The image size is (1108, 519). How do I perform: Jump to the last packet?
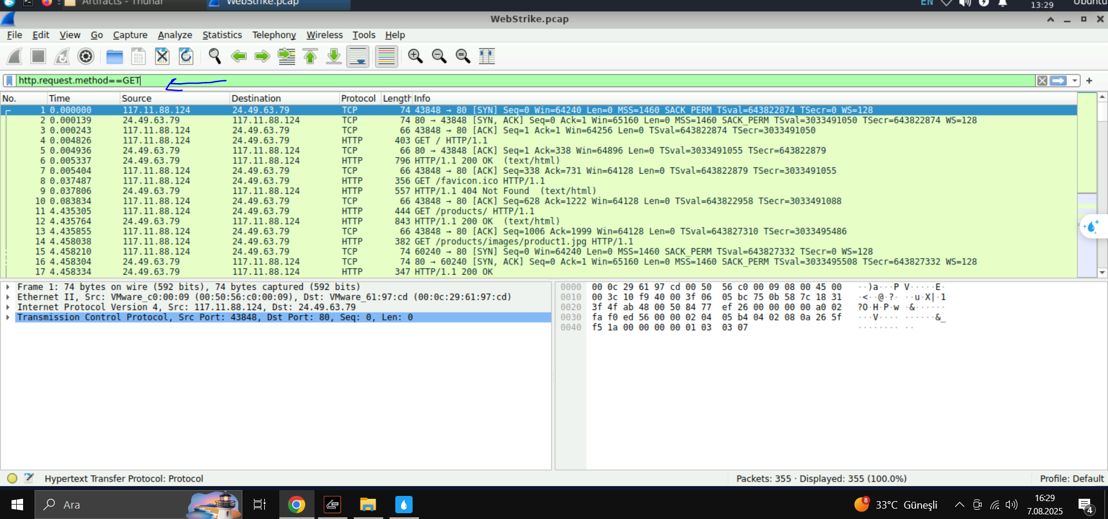334,56
